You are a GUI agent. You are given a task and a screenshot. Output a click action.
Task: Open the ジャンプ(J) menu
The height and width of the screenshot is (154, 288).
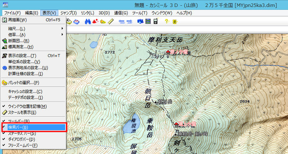69,13
